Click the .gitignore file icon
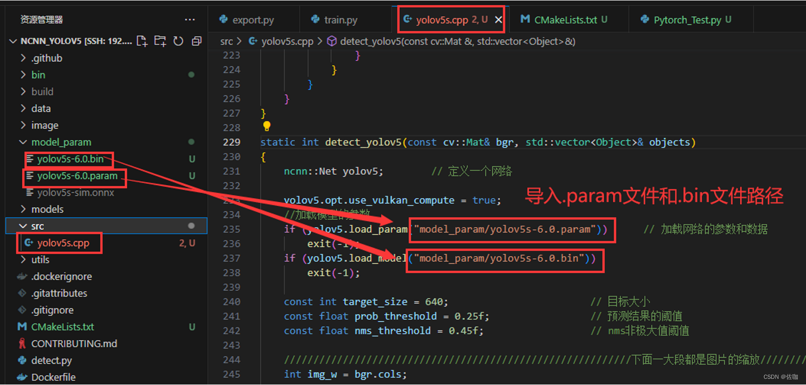The image size is (806, 385). 22,310
